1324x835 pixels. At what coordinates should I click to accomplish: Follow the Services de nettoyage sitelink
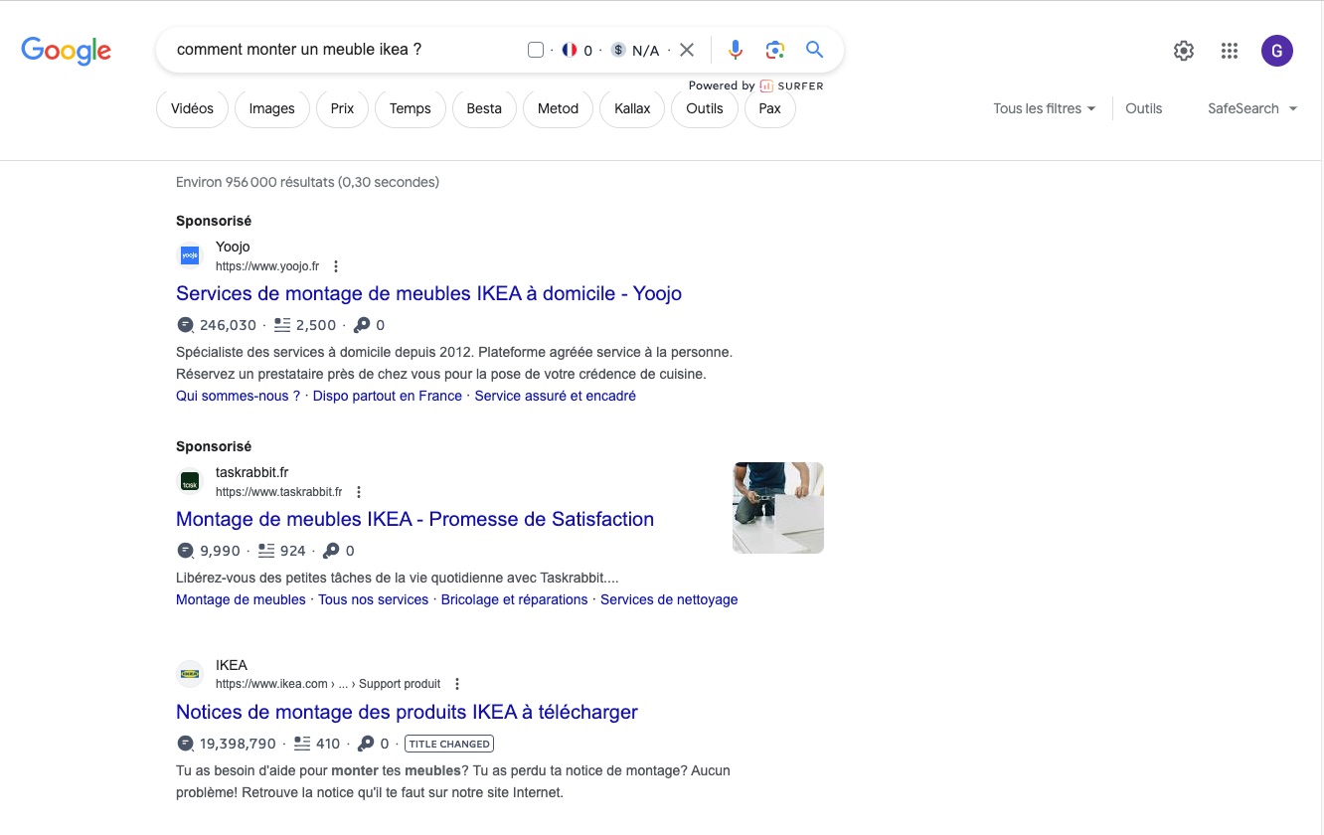point(669,599)
